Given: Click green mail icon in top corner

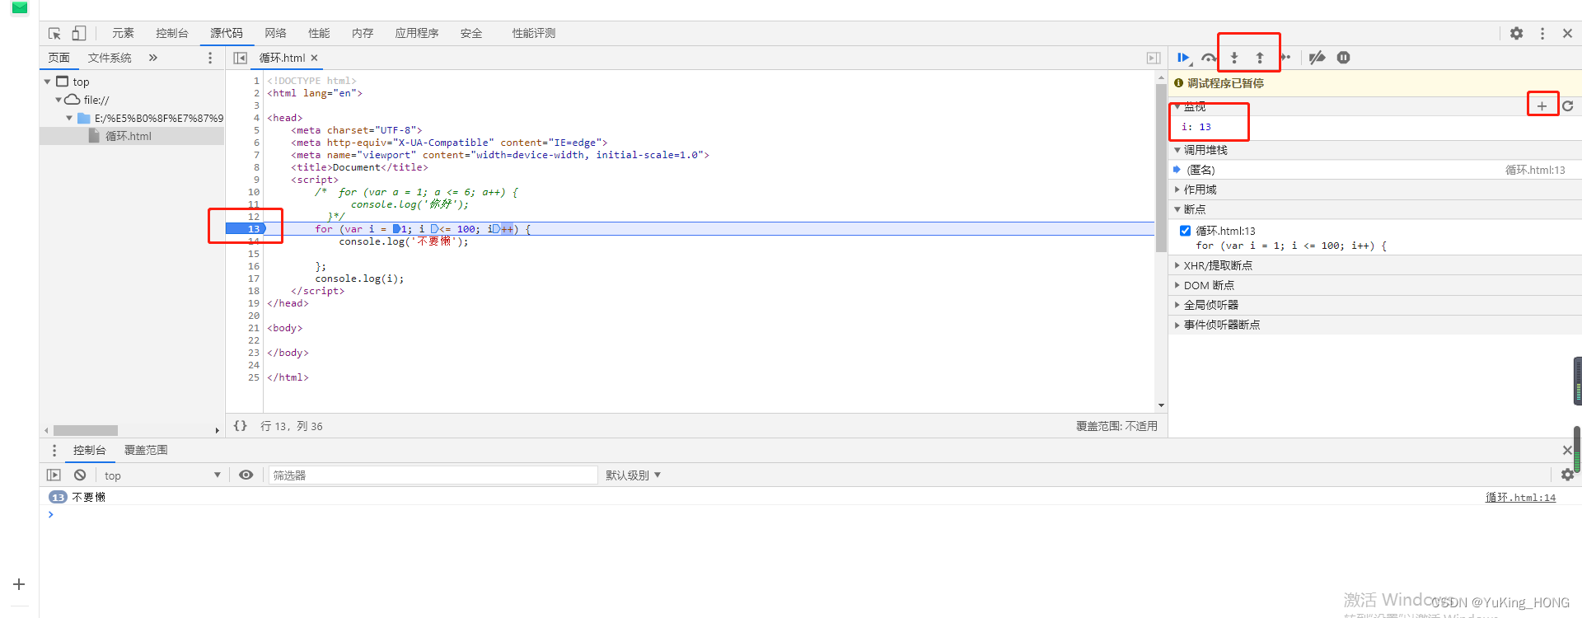Looking at the screenshot, I should (x=20, y=7).
